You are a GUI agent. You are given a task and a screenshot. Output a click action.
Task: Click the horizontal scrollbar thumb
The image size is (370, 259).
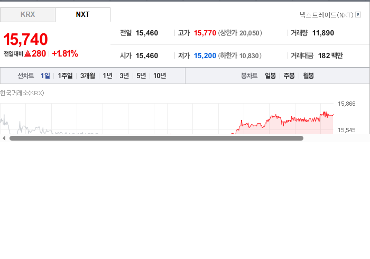click(156, 138)
